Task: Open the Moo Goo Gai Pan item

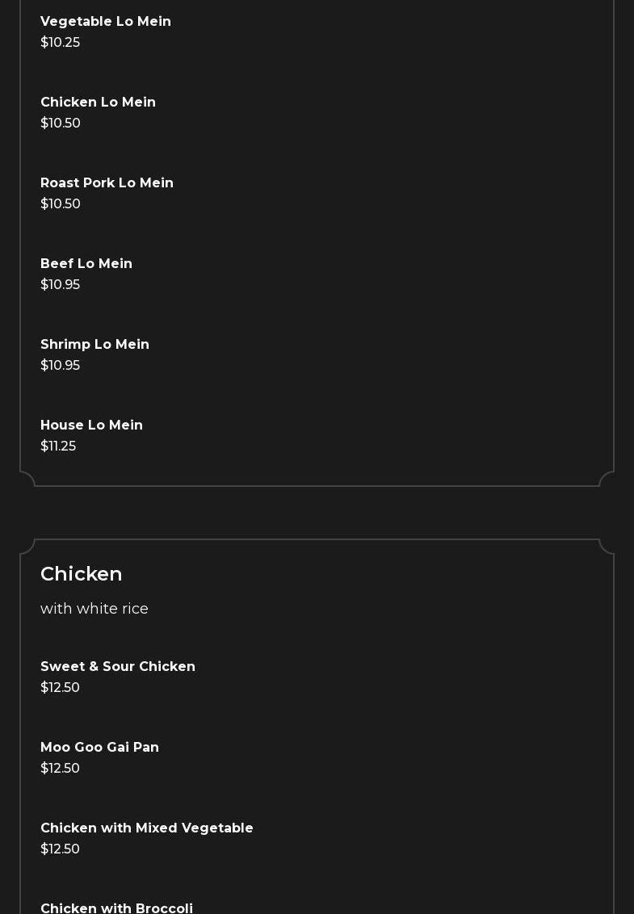Action: 99,748
